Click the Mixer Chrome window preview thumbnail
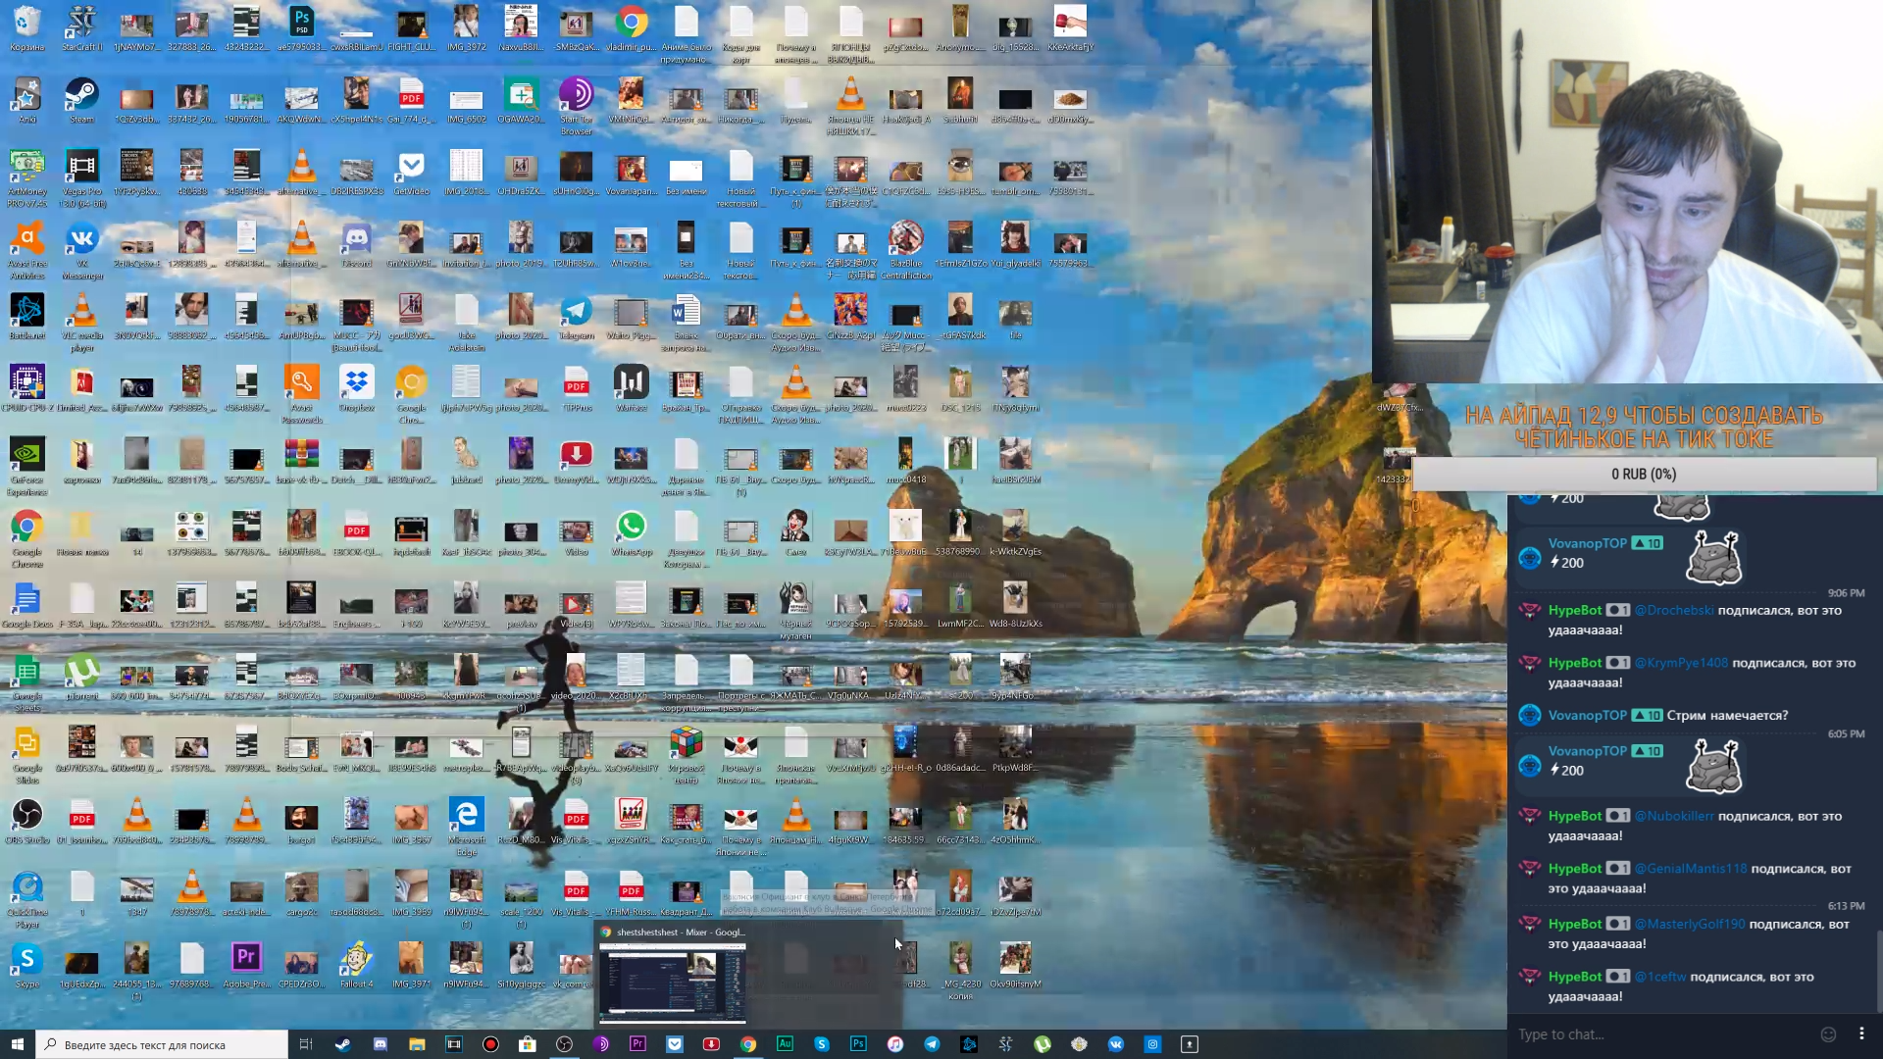Viewport: 1883px width, 1059px height. [x=672, y=983]
